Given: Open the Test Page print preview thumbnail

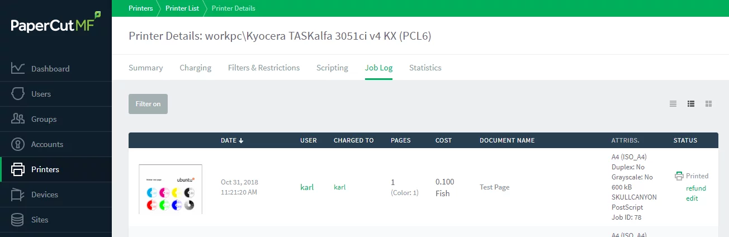Looking at the screenshot, I should click(x=171, y=189).
